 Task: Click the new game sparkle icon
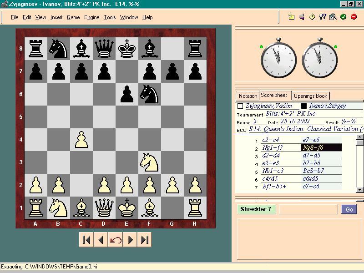click(292, 17)
